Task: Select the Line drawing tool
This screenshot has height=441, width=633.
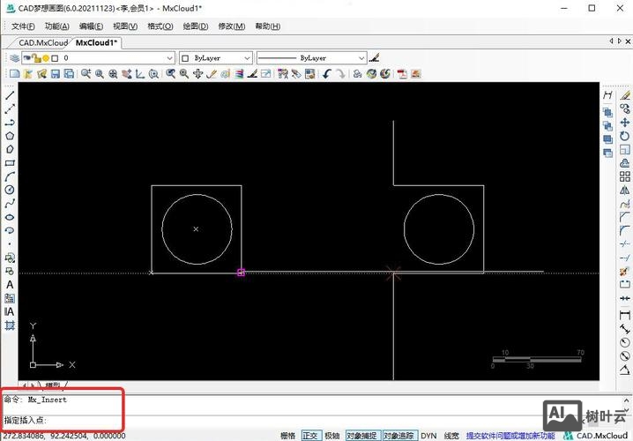Action: pyautogui.click(x=10, y=95)
